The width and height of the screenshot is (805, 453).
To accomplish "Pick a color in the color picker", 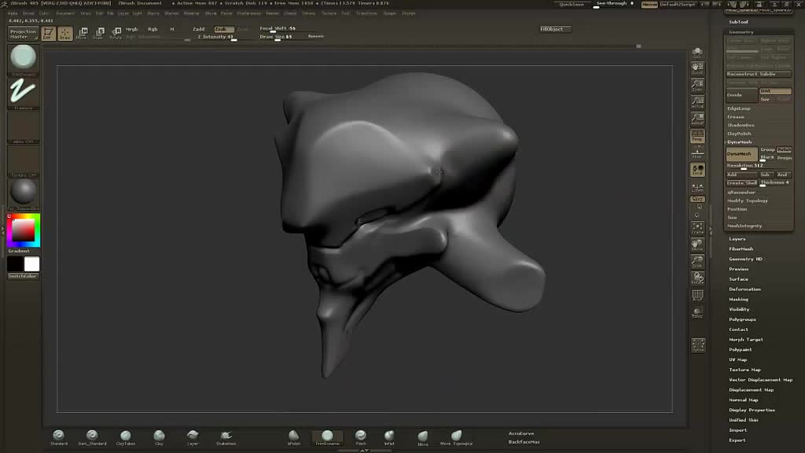I will (24, 230).
